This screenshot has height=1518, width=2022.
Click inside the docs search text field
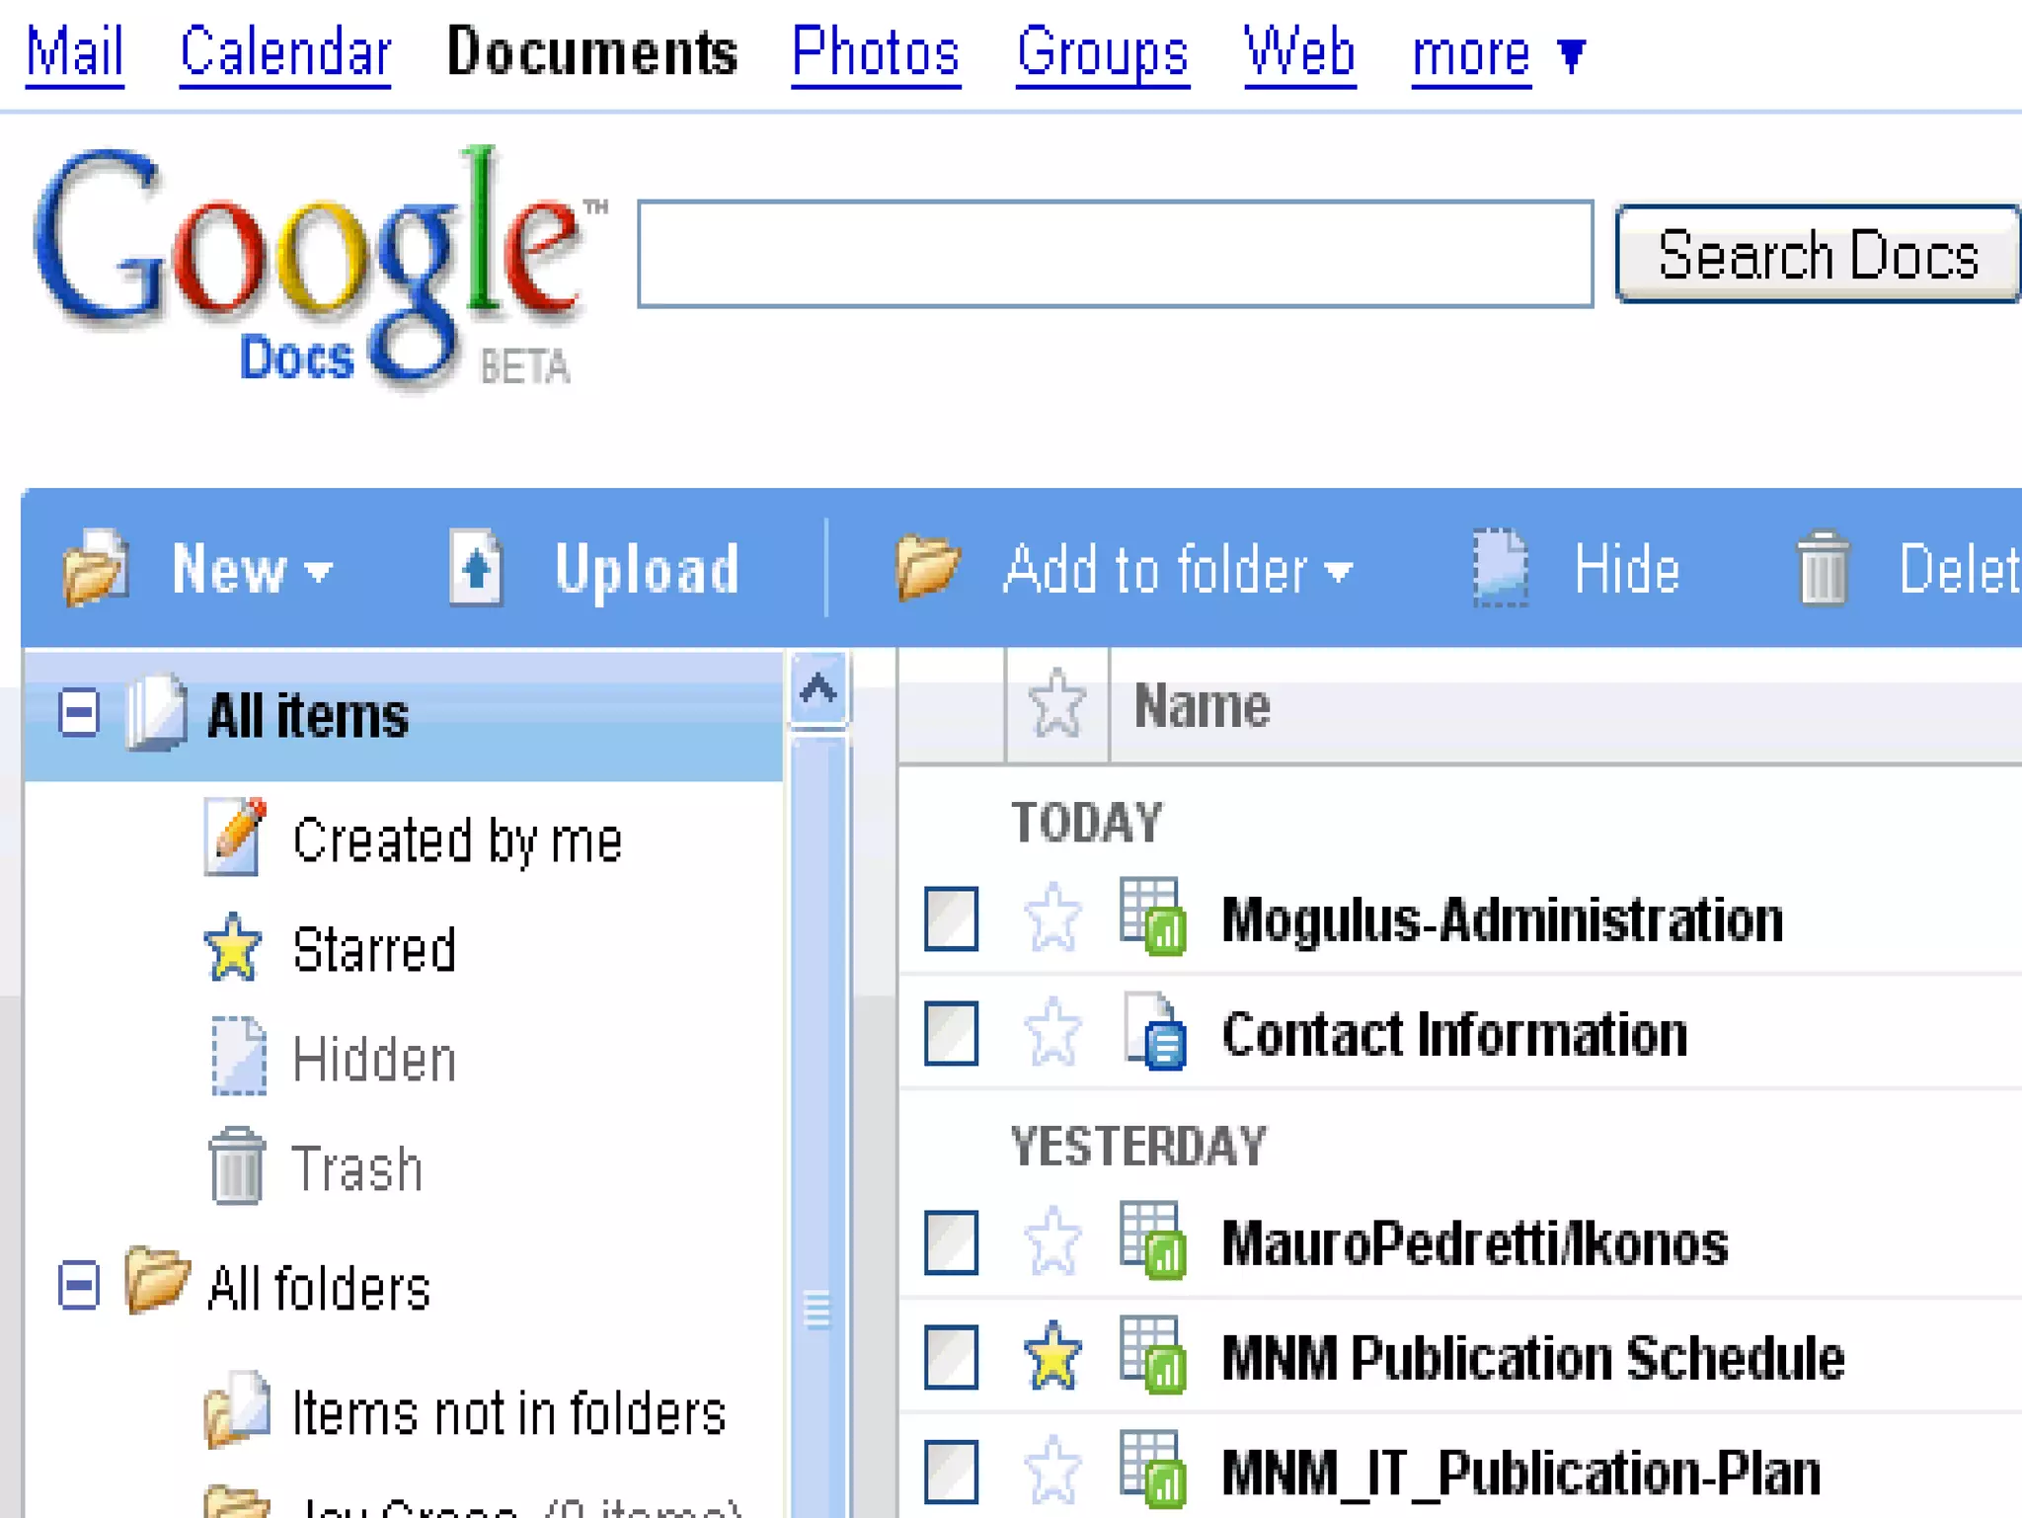pos(1115,254)
